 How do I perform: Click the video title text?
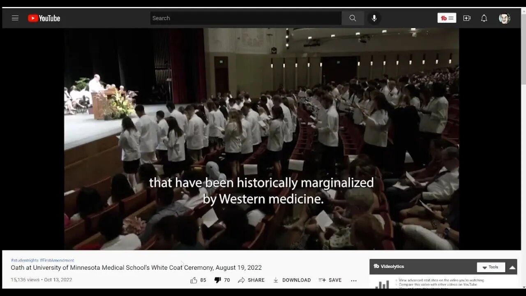(x=136, y=268)
